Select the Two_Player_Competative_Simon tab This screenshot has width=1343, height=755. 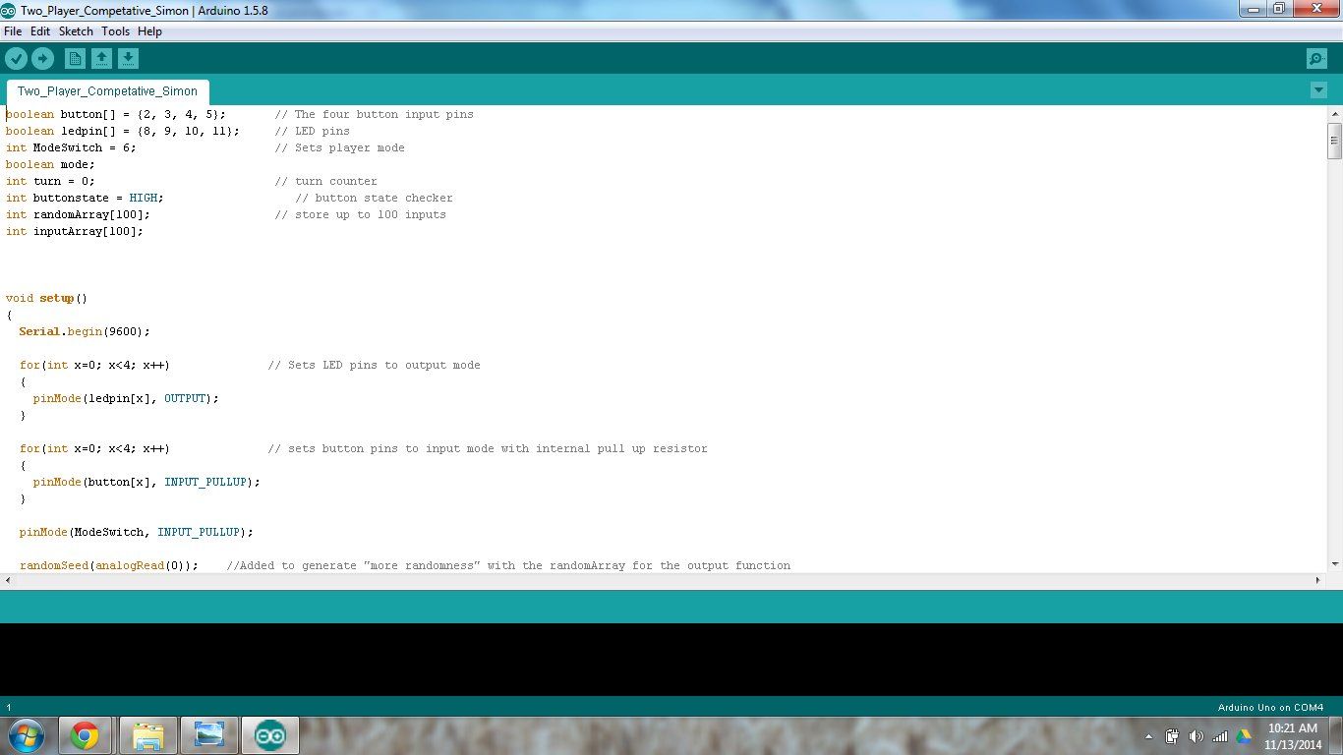(107, 91)
